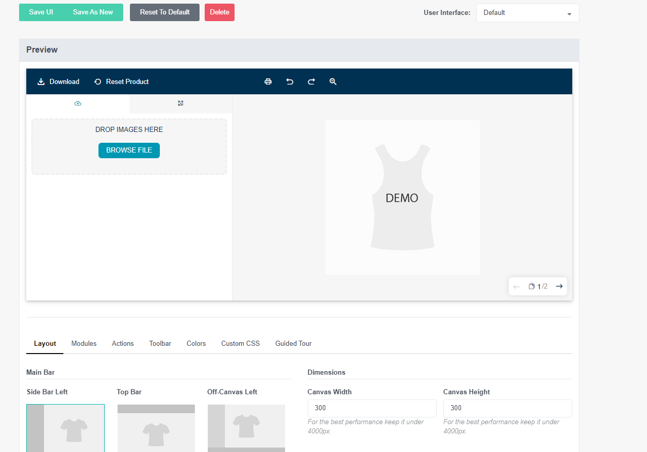The height and width of the screenshot is (452, 647).
Task: Click the Preview panel header
Action: tap(299, 50)
